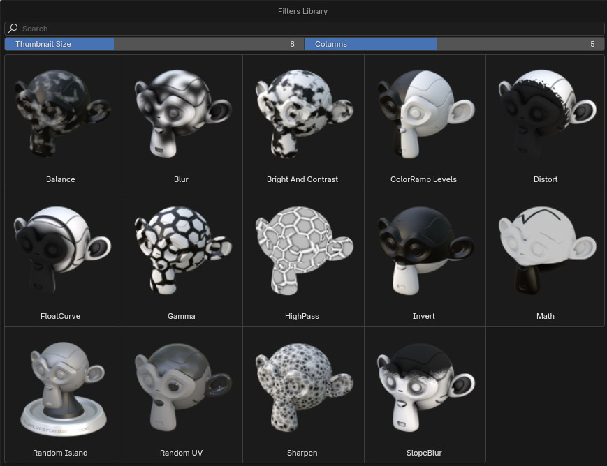Select the Gamma filter thumbnail
607x466 pixels.
181,250
